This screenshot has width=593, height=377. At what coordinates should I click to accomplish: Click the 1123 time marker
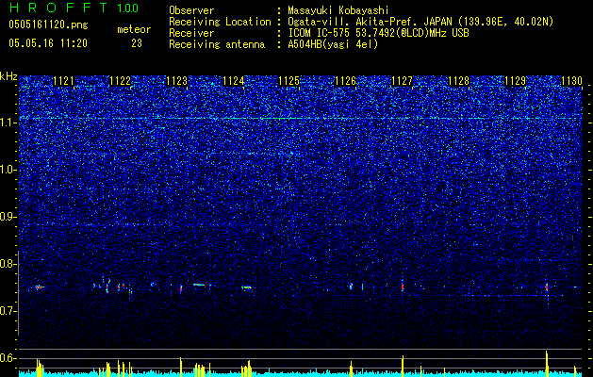(x=176, y=81)
